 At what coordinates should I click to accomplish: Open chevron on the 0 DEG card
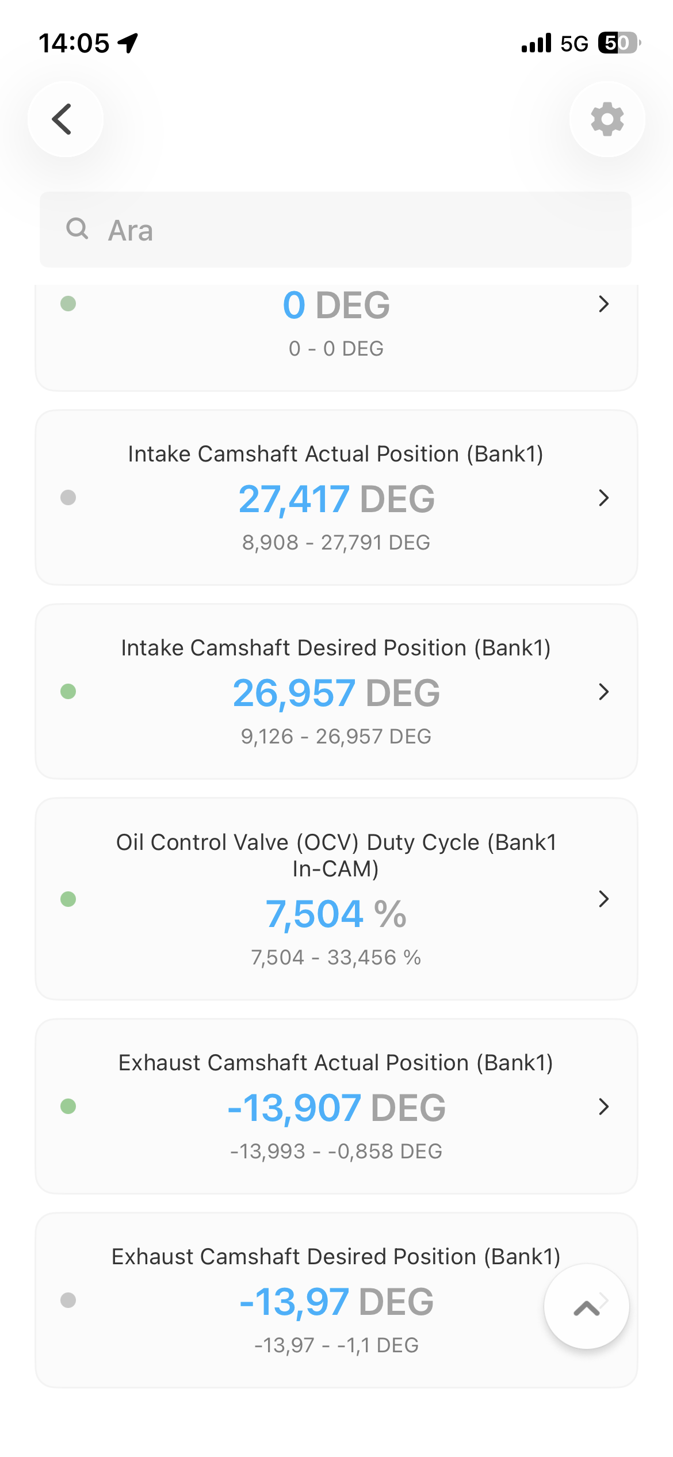click(x=603, y=304)
